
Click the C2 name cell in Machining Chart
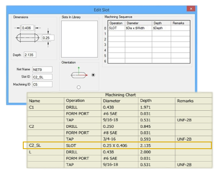(x=46, y=126)
